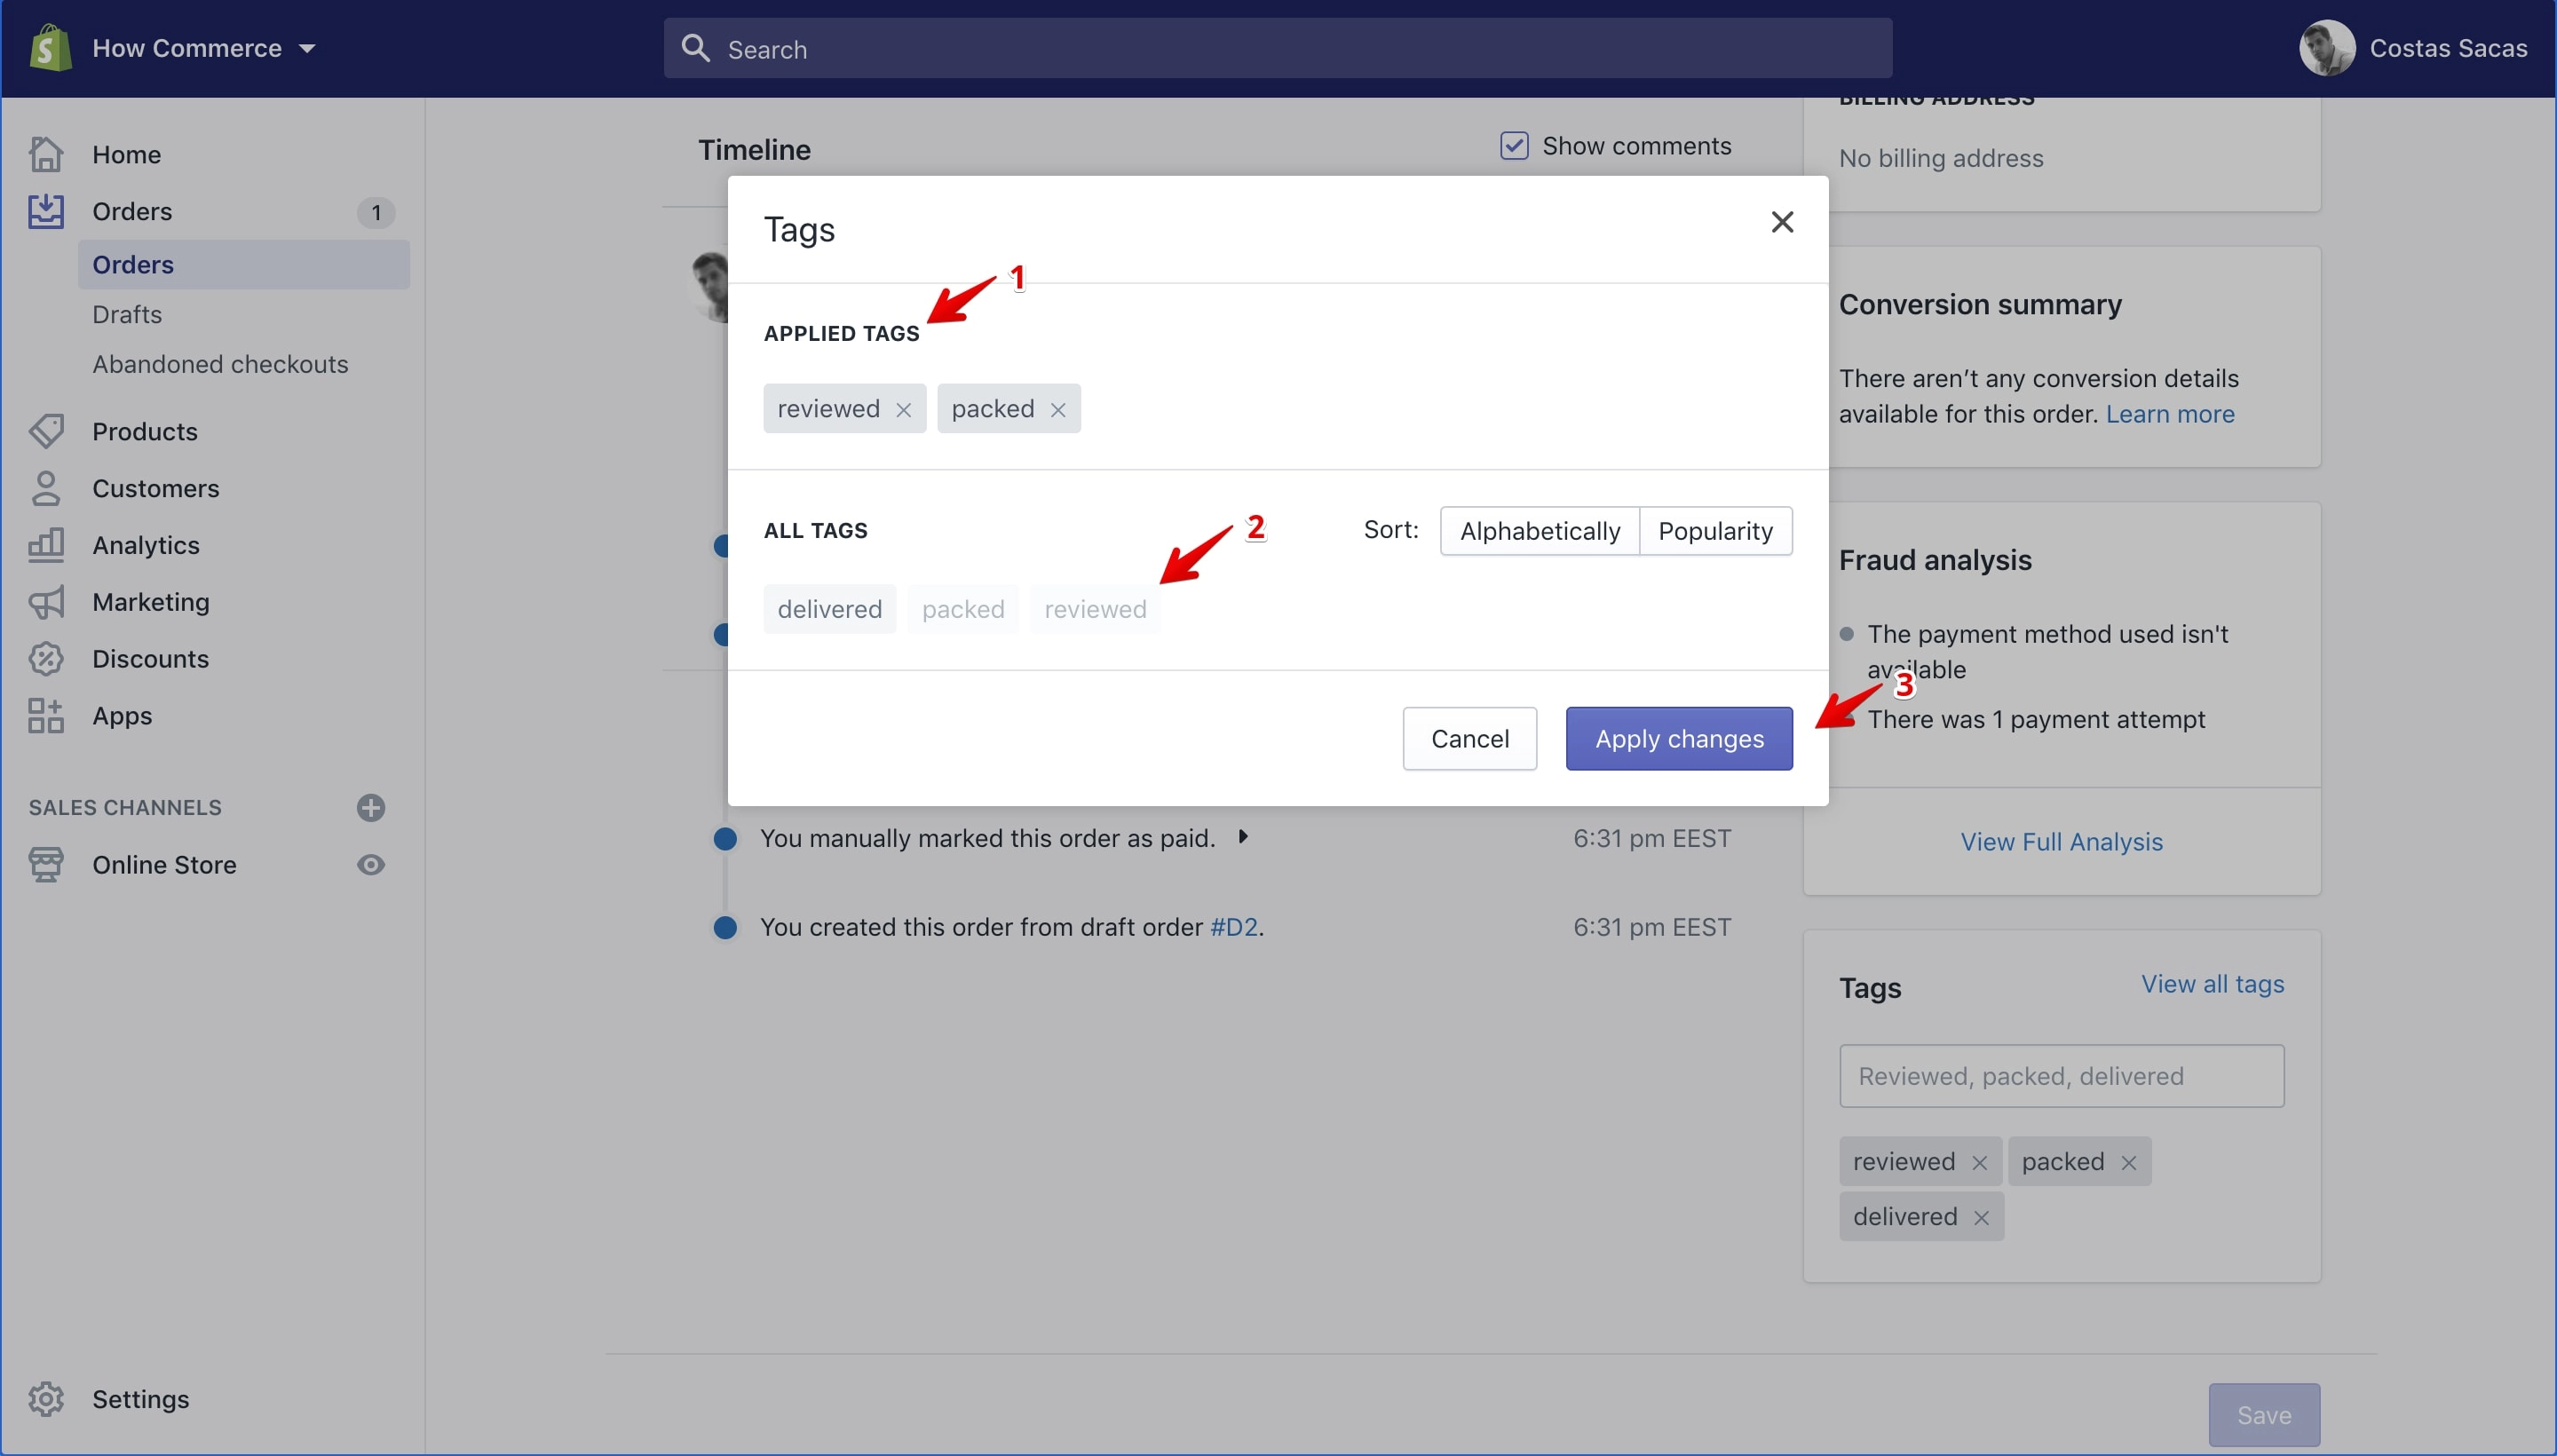Remove delivered tag in right Tags card
This screenshot has width=2557, height=1456.
1981,1218
